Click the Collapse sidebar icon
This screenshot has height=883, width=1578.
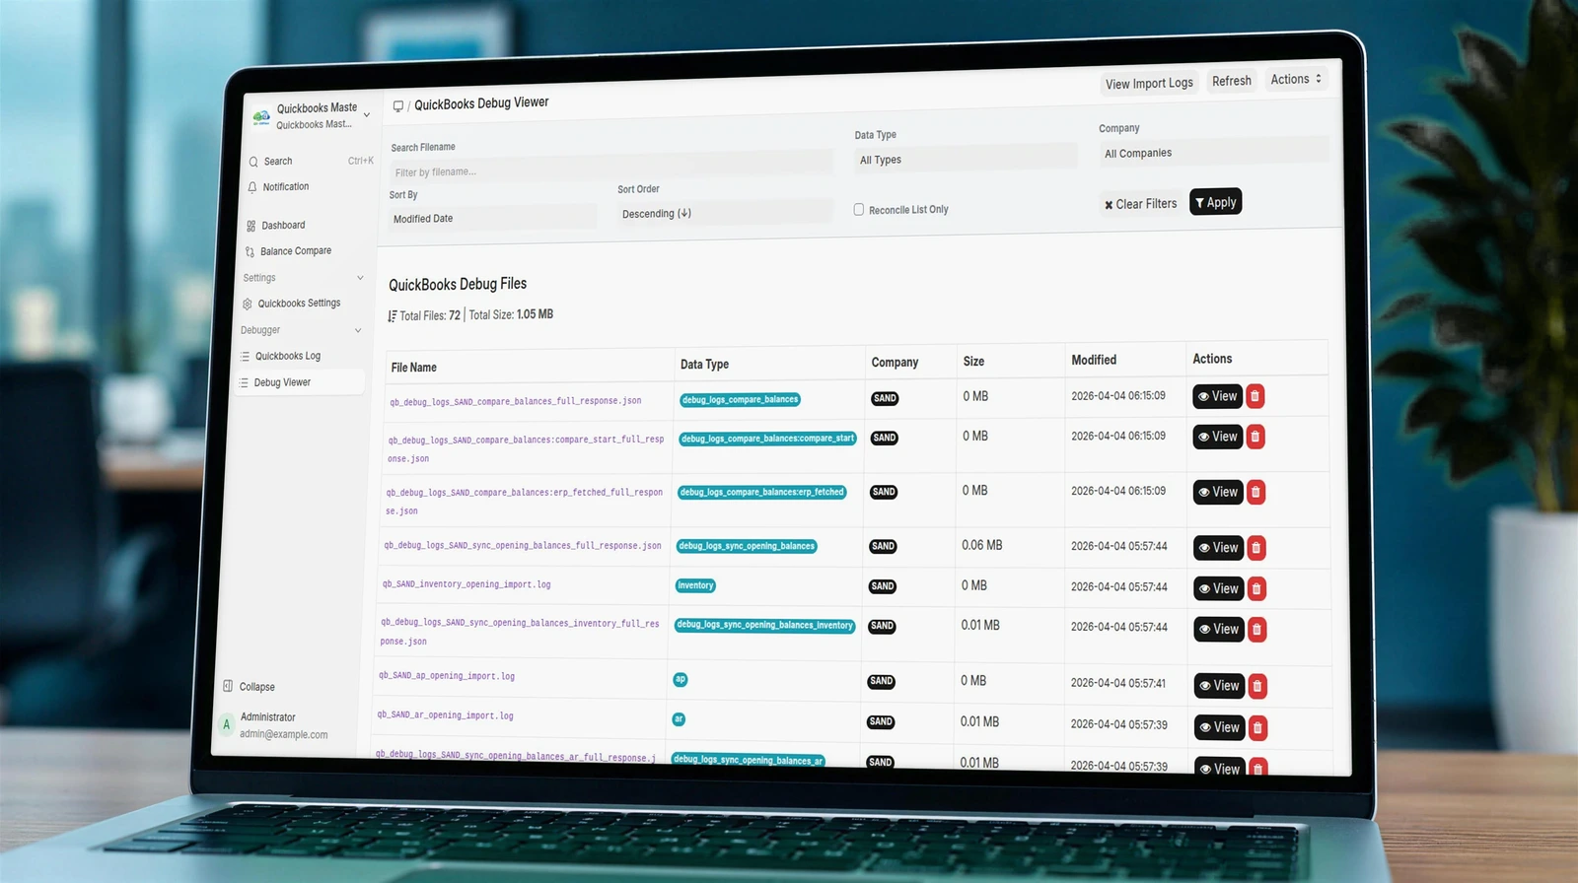pyautogui.click(x=228, y=686)
